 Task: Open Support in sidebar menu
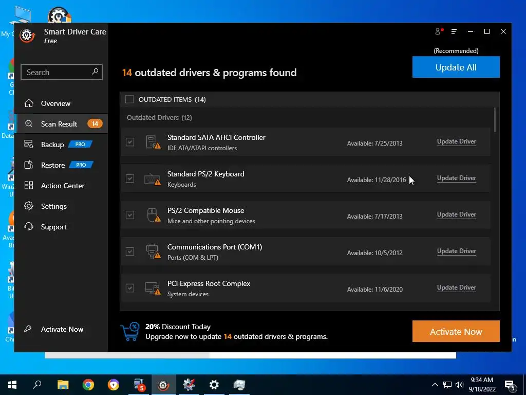(x=61, y=227)
